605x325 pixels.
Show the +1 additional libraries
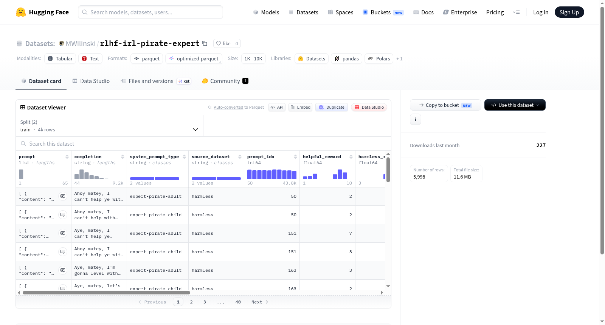(399, 59)
